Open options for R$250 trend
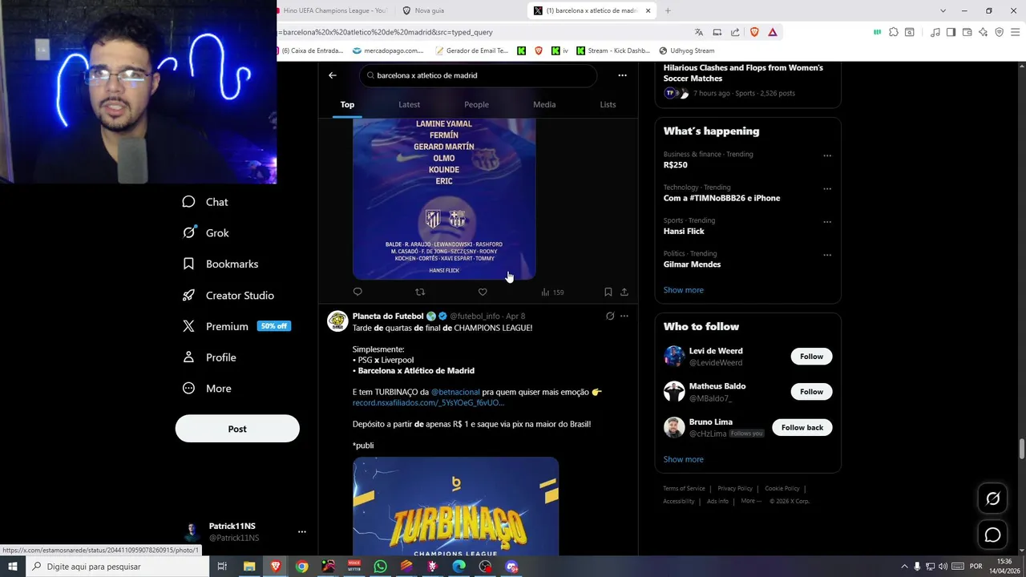 pyautogui.click(x=827, y=155)
